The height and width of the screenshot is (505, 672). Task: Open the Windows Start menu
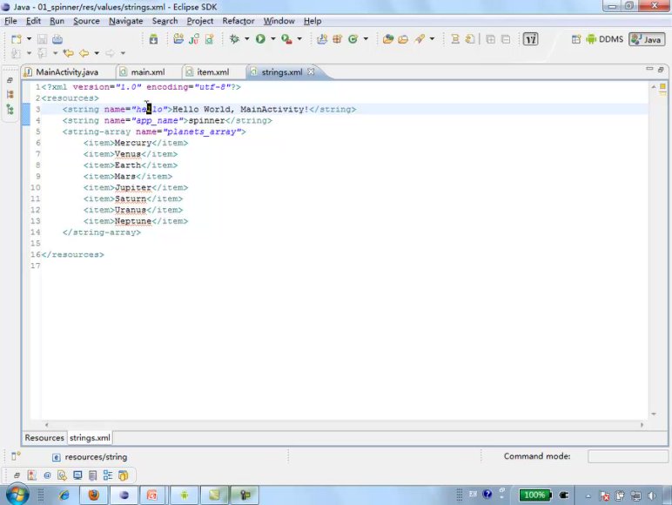[17, 495]
